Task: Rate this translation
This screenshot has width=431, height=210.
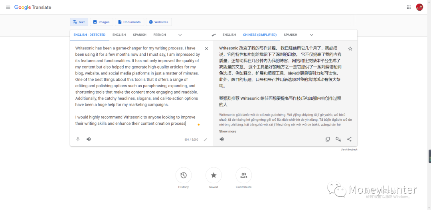Action: tap(338, 139)
